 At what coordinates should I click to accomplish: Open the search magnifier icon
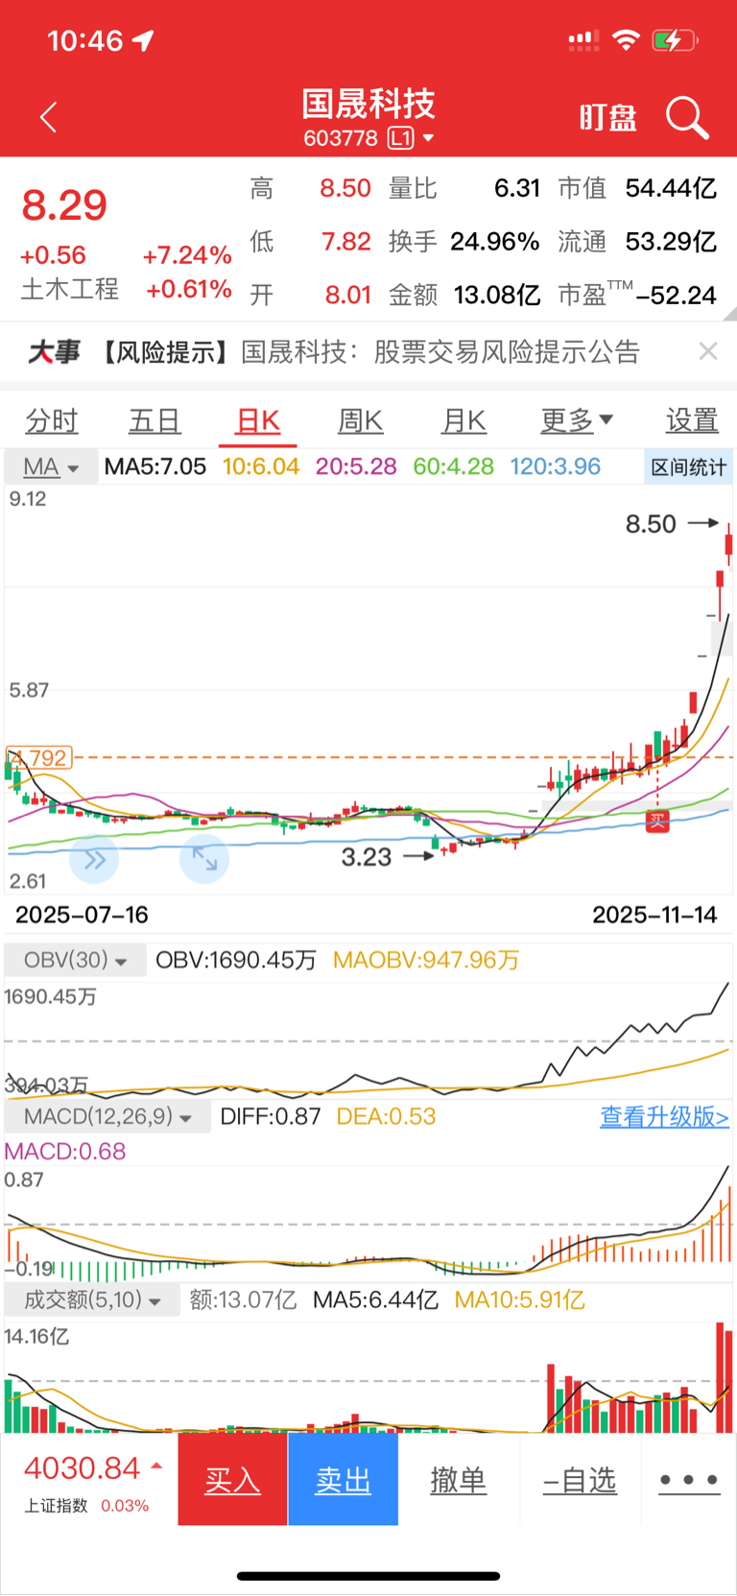pos(687,118)
